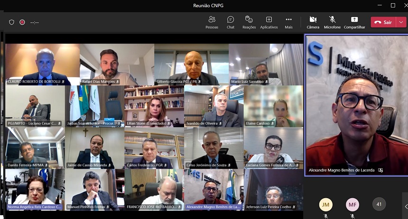
Task: Open the Reações reactions menu
Action: [x=249, y=22]
